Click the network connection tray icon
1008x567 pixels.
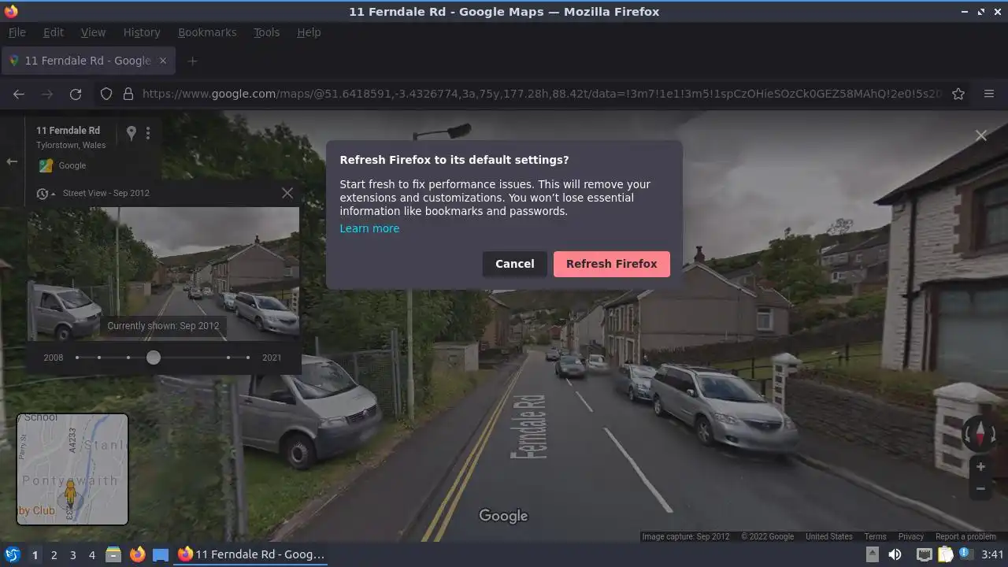coord(924,554)
